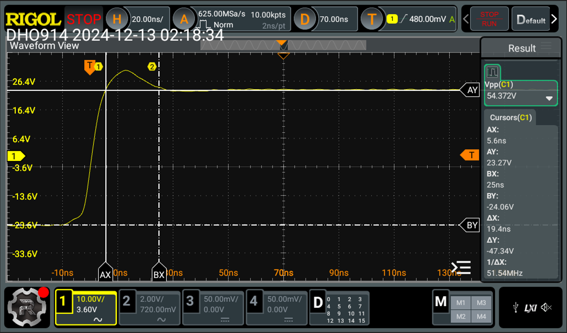The width and height of the screenshot is (567, 333).
Task: Open the 20.00ns/ timebase scale setting
Action: (x=147, y=19)
